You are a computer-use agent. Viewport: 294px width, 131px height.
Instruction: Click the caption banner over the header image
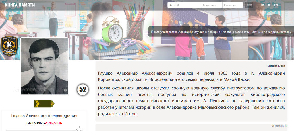[x=221, y=32]
